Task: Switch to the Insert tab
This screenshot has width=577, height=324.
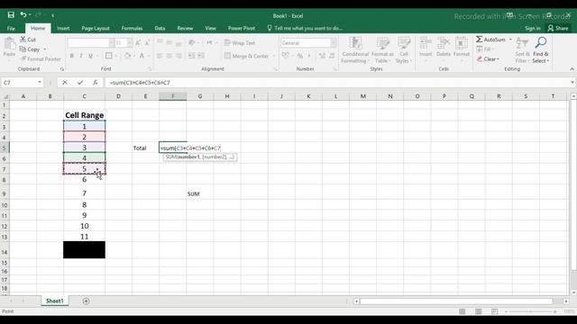Action: point(63,28)
